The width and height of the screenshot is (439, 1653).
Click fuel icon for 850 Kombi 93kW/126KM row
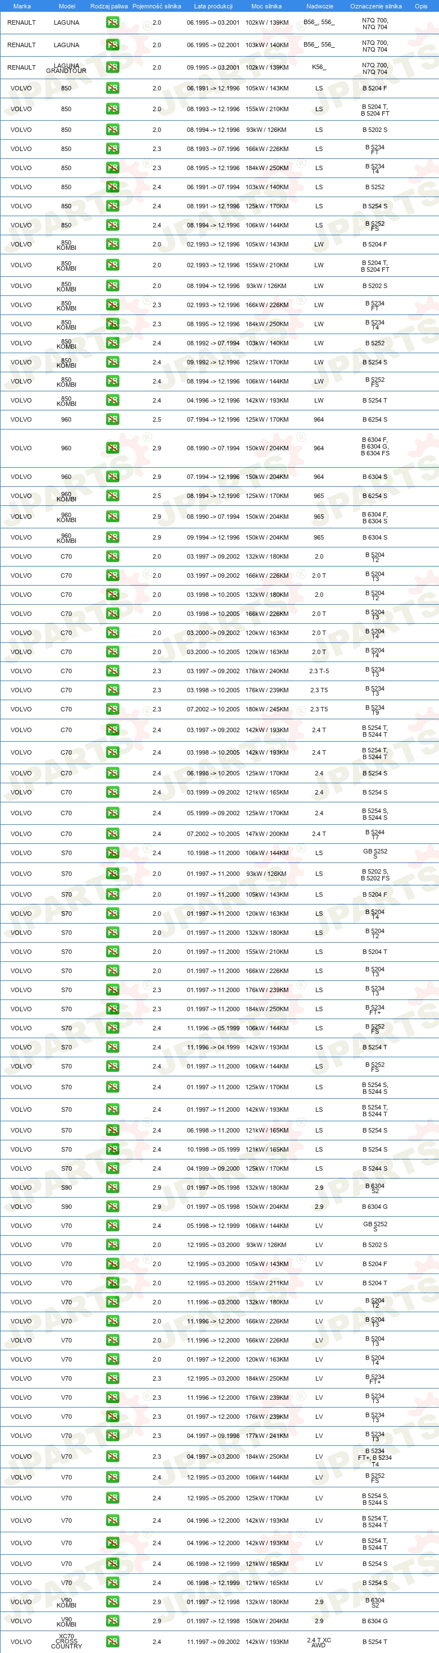click(x=112, y=286)
